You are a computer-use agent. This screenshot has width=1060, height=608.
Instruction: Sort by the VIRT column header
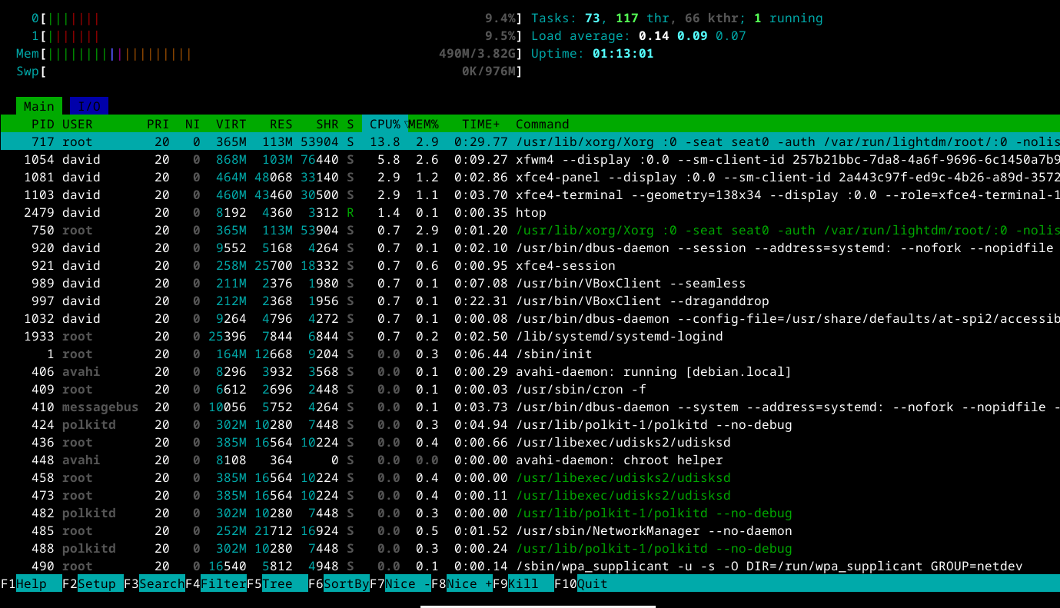pos(231,124)
